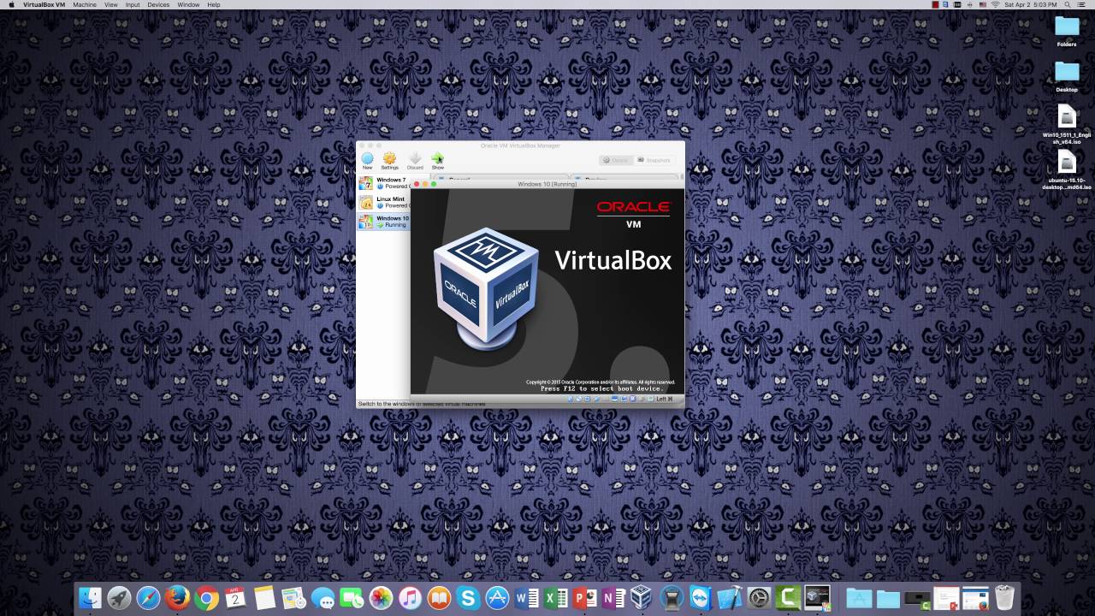This screenshot has width=1095, height=616.
Task: Open the Input menu
Action: click(x=133, y=4)
